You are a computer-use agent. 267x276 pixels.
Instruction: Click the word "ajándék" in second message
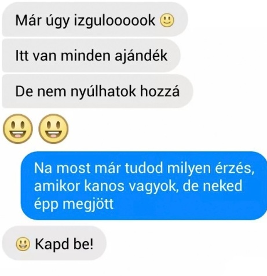coord(141,56)
